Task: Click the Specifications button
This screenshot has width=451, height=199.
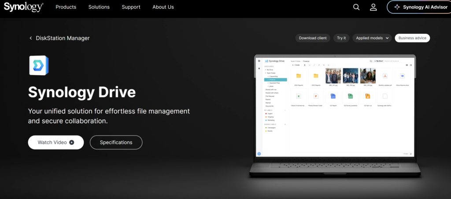Action: coord(116,142)
